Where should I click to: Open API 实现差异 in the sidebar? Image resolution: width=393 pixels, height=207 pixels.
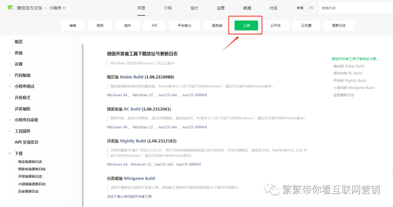point(27,142)
